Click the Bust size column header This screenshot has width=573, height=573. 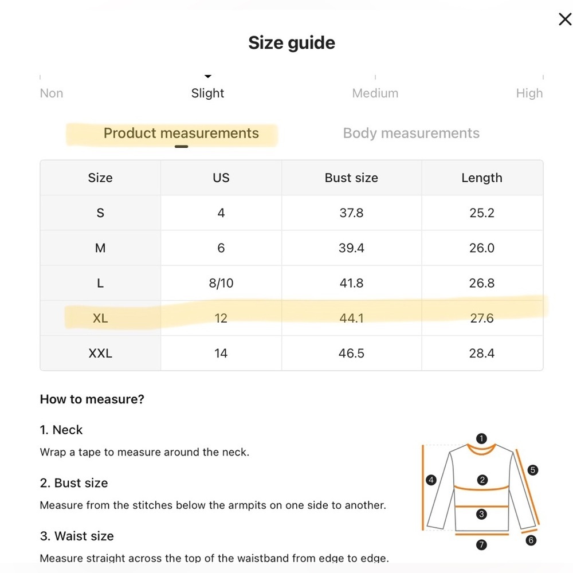coord(352,178)
